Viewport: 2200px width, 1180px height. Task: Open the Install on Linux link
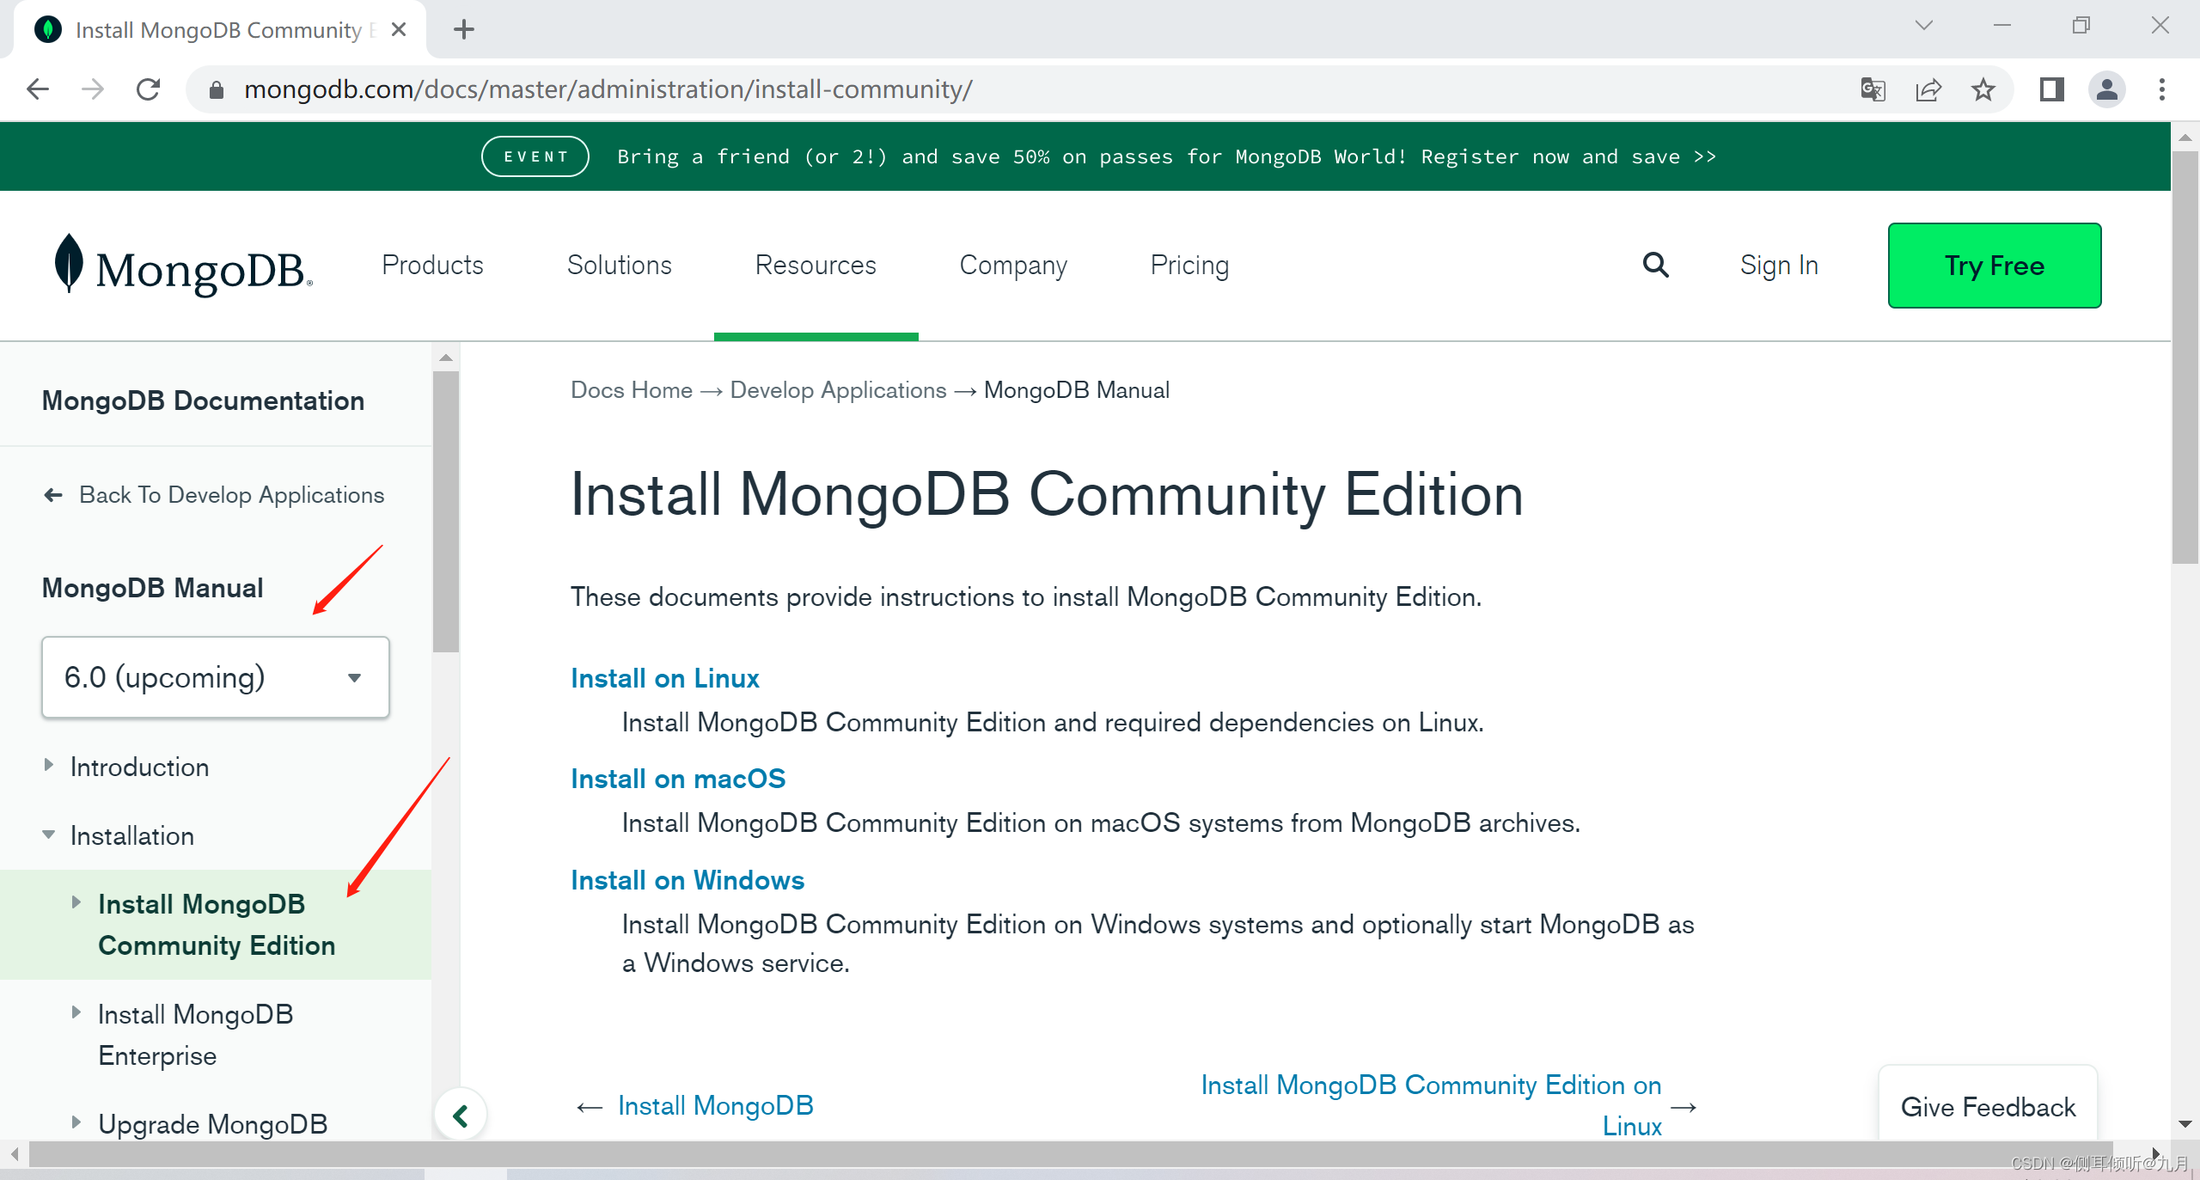665,678
